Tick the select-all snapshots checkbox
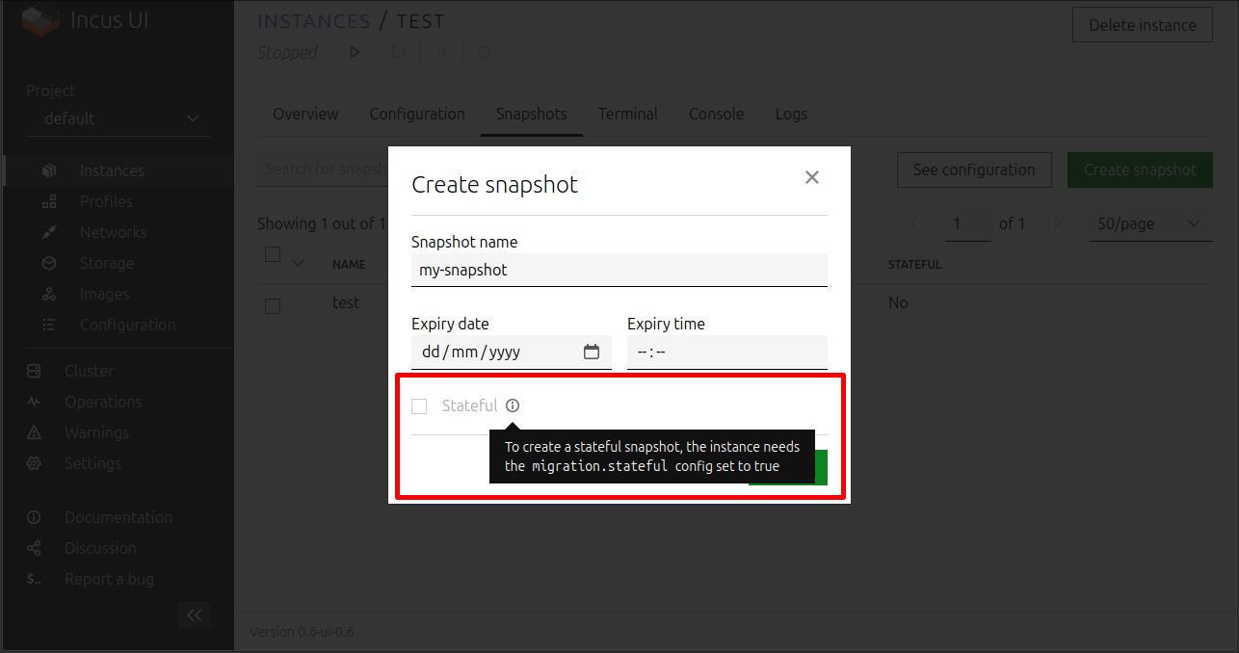Image resolution: width=1239 pixels, height=653 pixels. tap(273, 254)
